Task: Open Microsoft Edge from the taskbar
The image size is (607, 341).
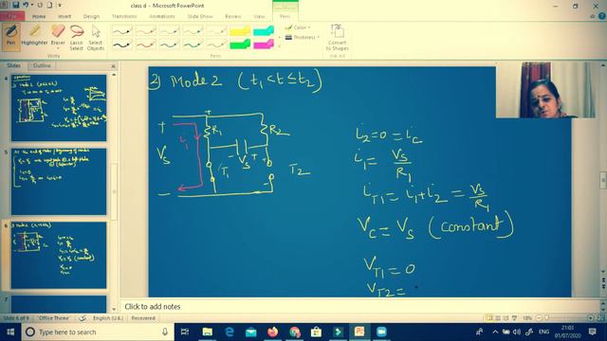Action: pyautogui.click(x=230, y=332)
